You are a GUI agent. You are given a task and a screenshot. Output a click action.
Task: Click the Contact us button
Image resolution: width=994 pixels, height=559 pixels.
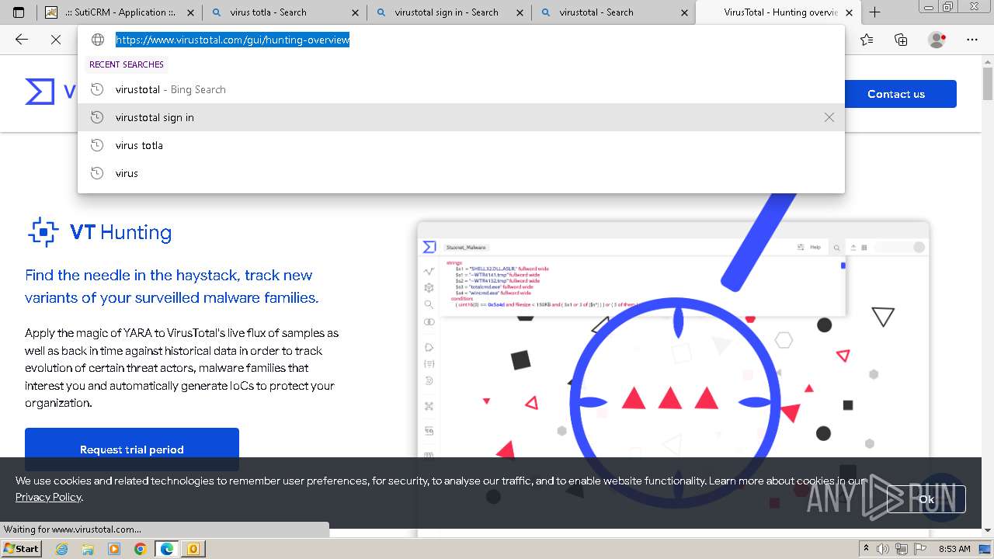tap(896, 94)
